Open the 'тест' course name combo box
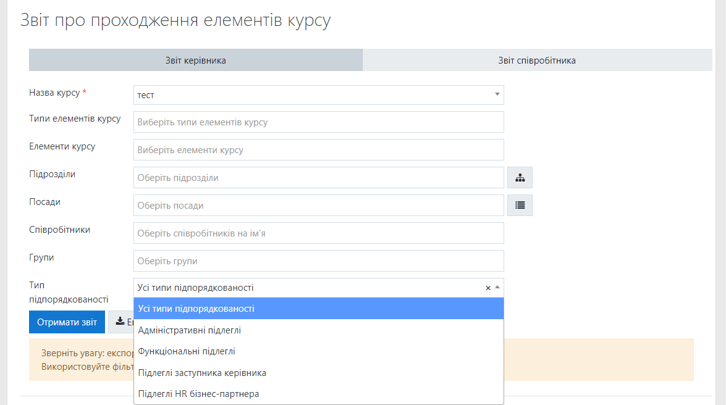726x405 pixels. pos(319,95)
